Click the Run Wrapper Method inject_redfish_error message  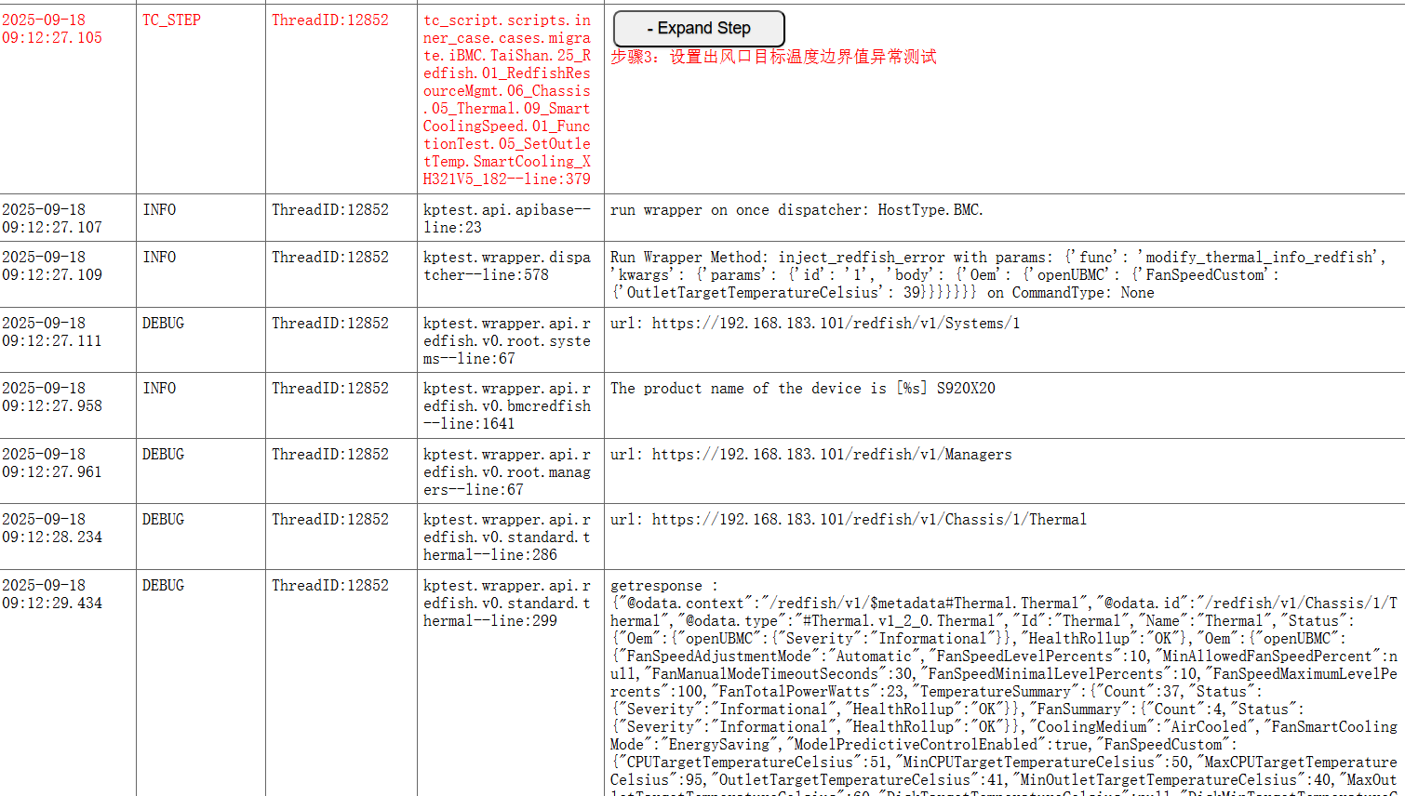pos(997,274)
